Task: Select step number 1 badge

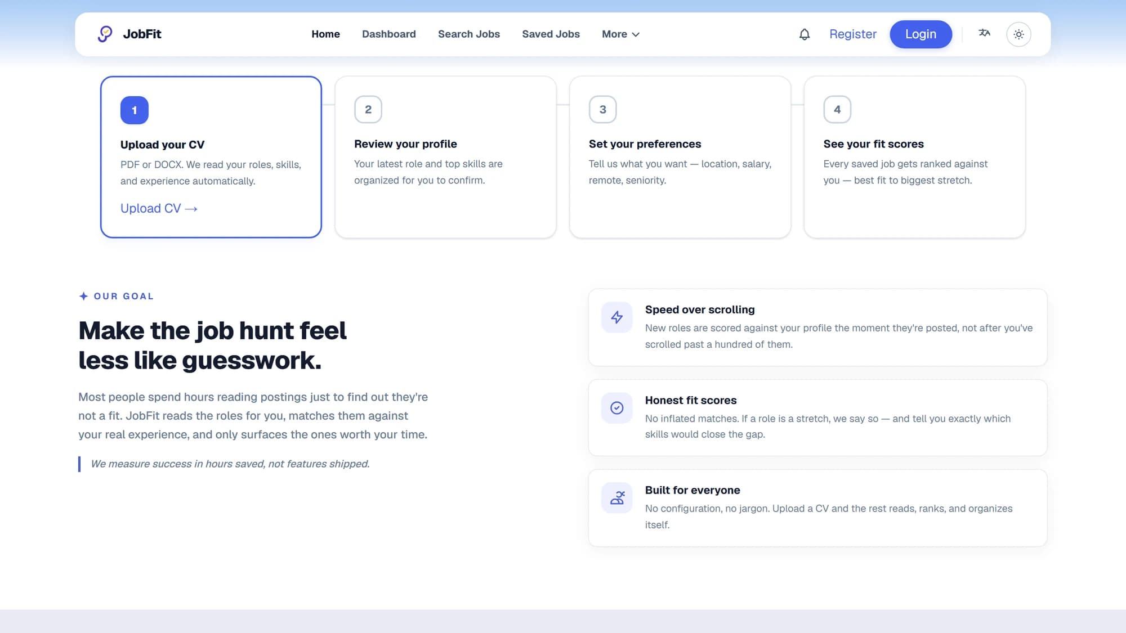Action: click(135, 110)
